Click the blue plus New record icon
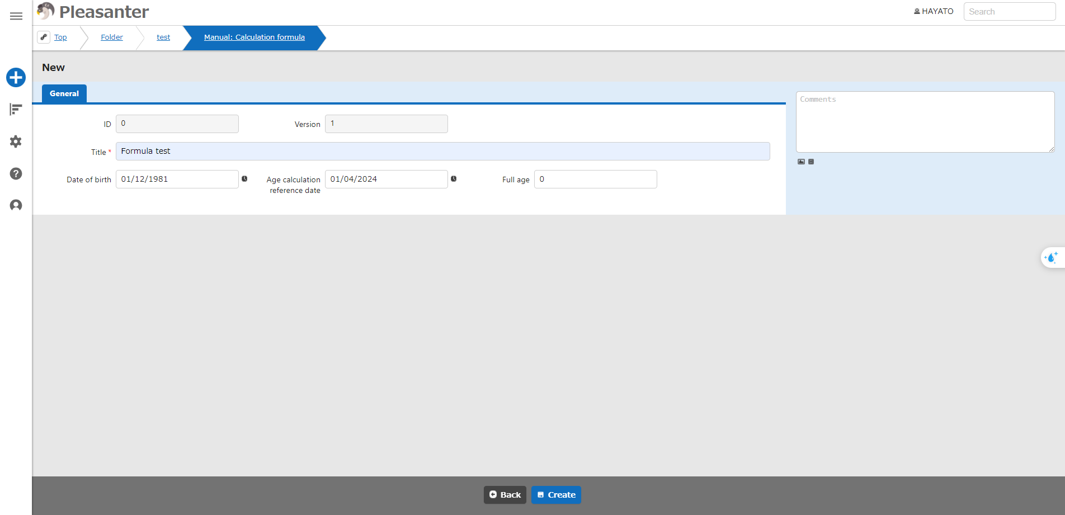Image resolution: width=1065 pixels, height=515 pixels. pyautogui.click(x=16, y=77)
